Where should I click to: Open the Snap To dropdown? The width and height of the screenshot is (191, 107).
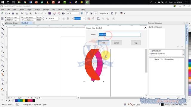(x=108, y=13)
